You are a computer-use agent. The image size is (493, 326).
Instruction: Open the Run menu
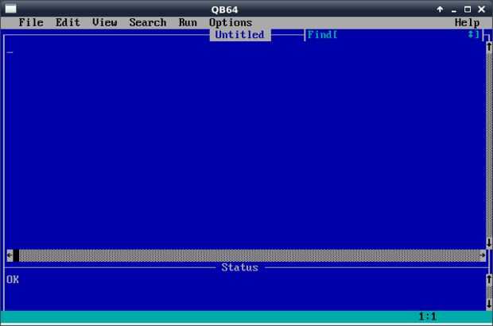pyautogui.click(x=188, y=22)
